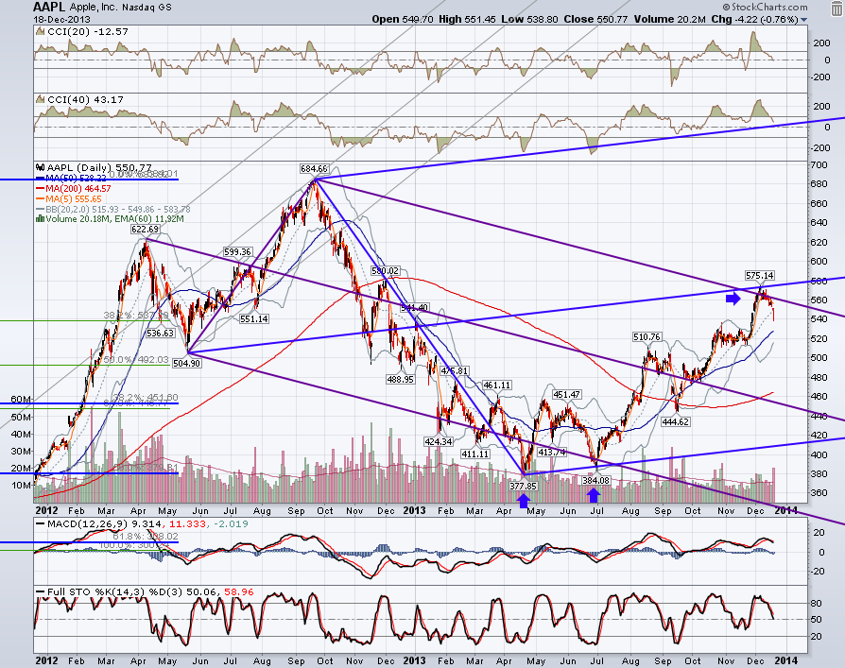Click the CCI(20) indicator panel icon
This screenshot has width=845, height=668.
click(x=40, y=32)
